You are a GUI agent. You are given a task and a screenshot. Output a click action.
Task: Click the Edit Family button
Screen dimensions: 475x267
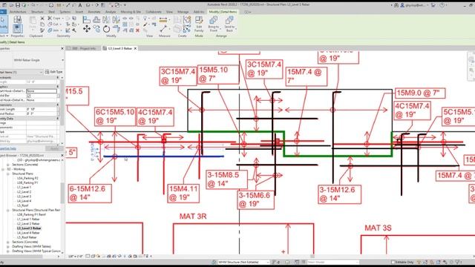199,24
